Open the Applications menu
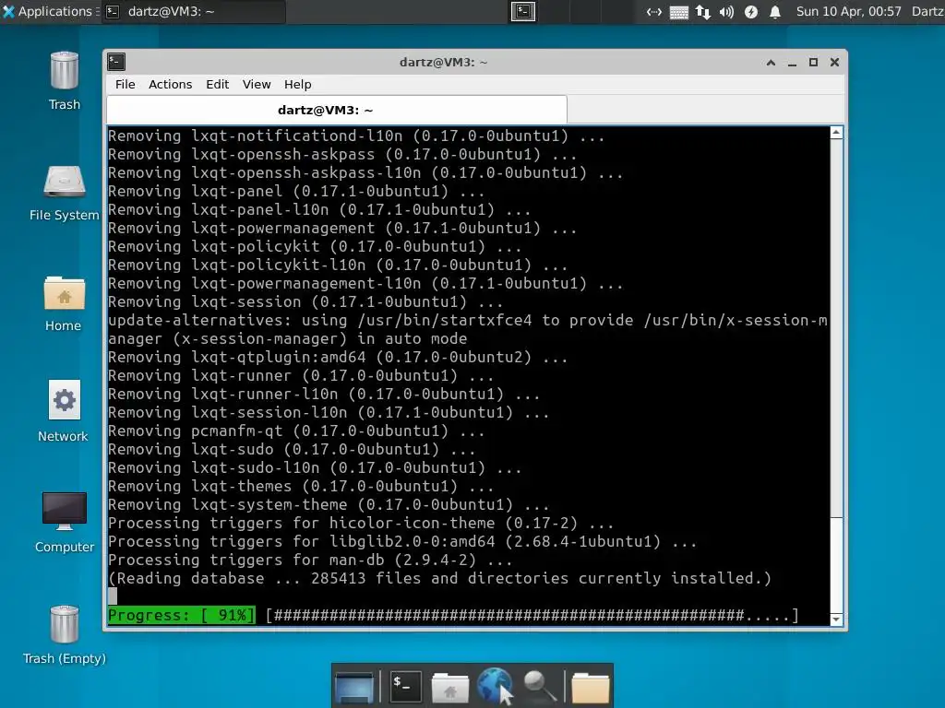945x708 pixels. (x=50, y=11)
